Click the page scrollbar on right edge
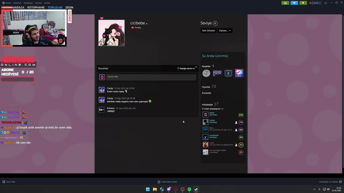This screenshot has height=193, width=344. (x=343, y=91)
